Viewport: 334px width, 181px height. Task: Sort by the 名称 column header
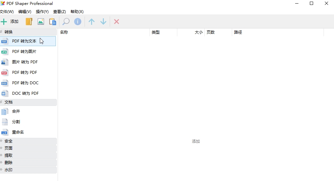(x=104, y=32)
